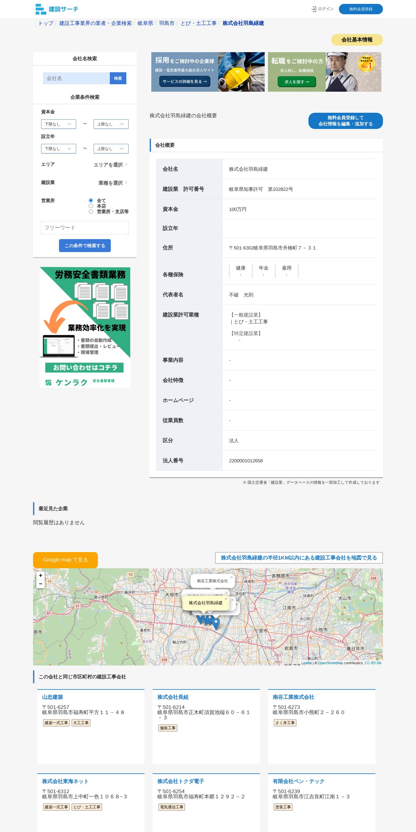This screenshot has width=416, height=832.
Task: Open the 株式会社東海ネット company link
Action: point(65,781)
